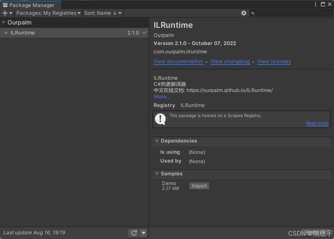
Task: Open the View changelog link
Action: (x=230, y=61)
